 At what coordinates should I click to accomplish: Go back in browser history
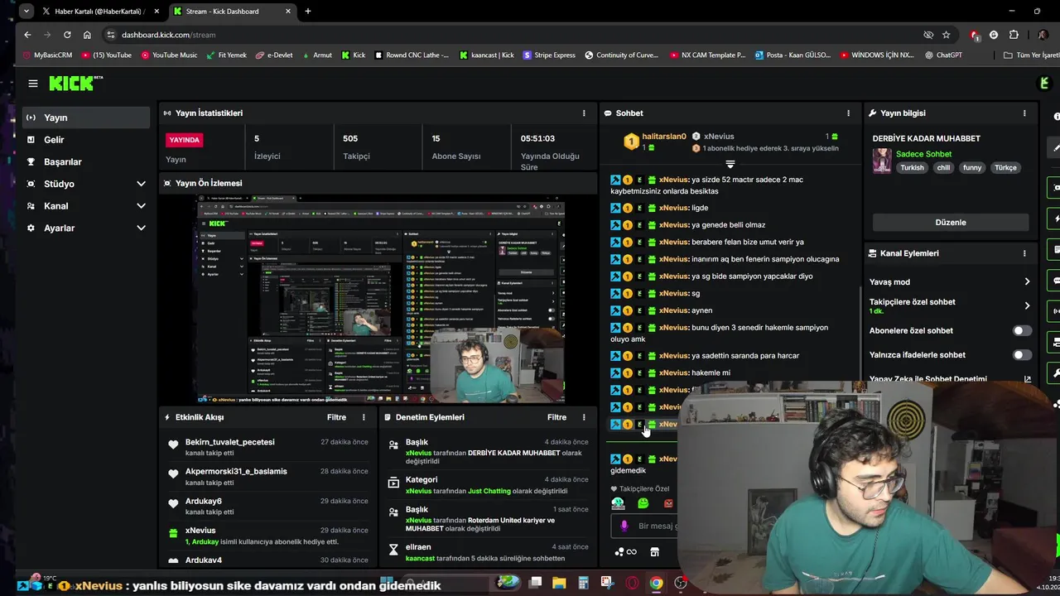(27, 35)
